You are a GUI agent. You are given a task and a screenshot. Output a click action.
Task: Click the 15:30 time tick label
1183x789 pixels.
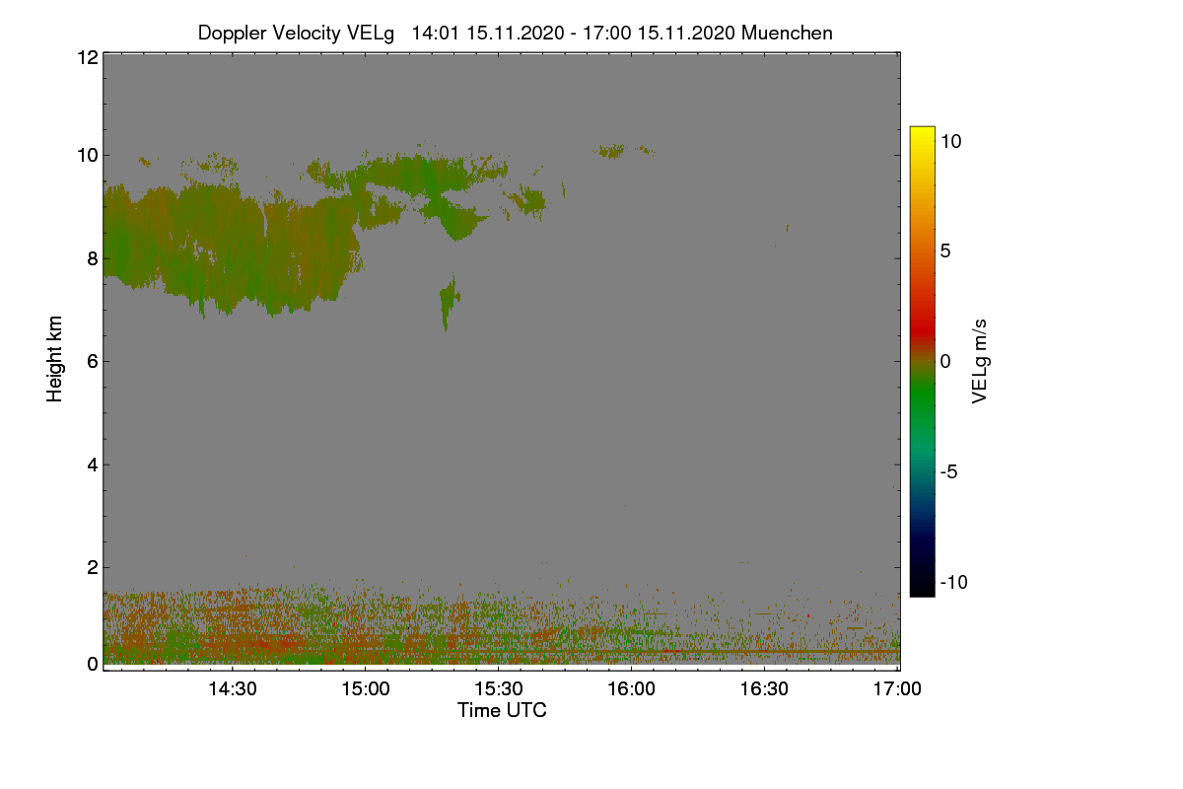click(x=498, y=688)
